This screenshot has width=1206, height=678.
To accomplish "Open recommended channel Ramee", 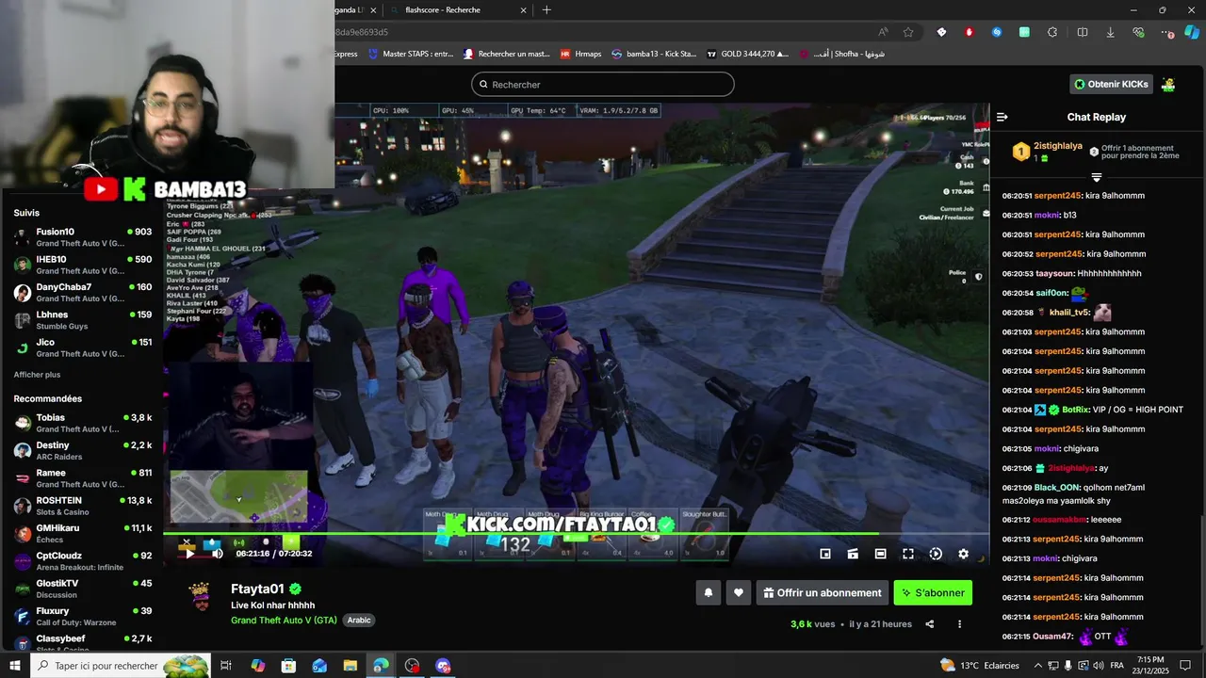I will [x=83, y=478].
